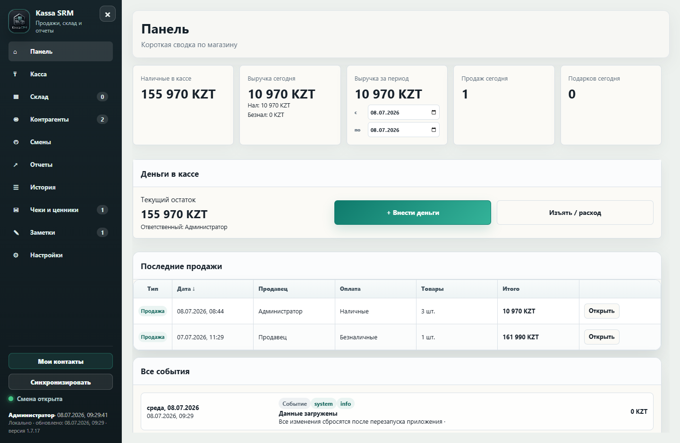Click the Склад warehouse icon
This screenshot has width=680, height=443.
pyautogui.click(x=16, y=97)
